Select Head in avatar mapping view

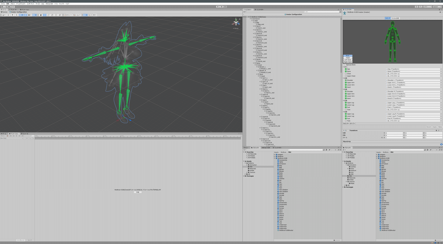pyautogui.click(x=348, y=58)
